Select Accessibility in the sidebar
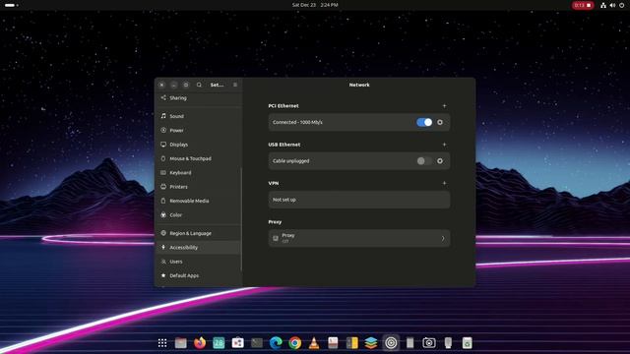 point(199,247)
